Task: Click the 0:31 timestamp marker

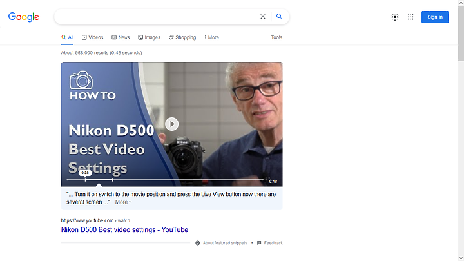Action: click(85, 173)
